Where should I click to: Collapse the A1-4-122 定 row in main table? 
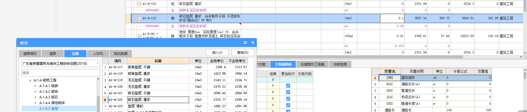pyautogui.click(x=139, y=4)
